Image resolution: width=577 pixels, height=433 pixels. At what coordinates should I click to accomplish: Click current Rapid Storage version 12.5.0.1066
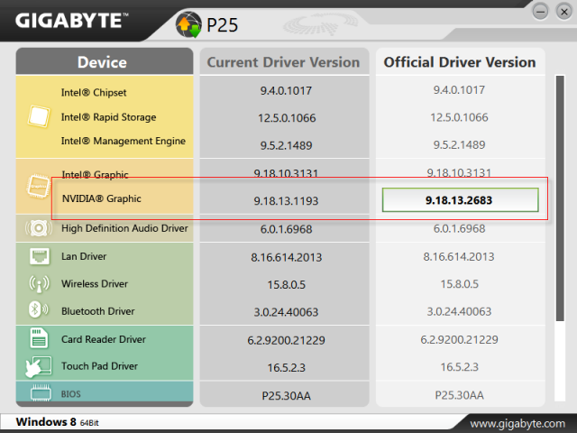(x=287, y=118)
